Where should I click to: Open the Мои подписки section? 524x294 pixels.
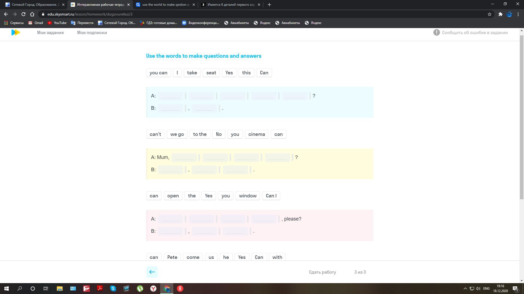tap(92, 32)
